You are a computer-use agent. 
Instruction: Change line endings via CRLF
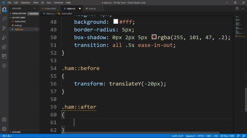(x=208, y=136)
